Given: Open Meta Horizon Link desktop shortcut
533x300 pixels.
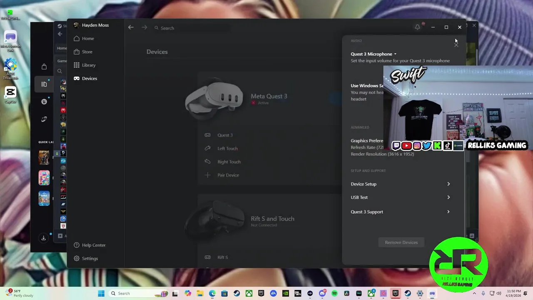Looking at the screenshot, I should pos(10,42).
